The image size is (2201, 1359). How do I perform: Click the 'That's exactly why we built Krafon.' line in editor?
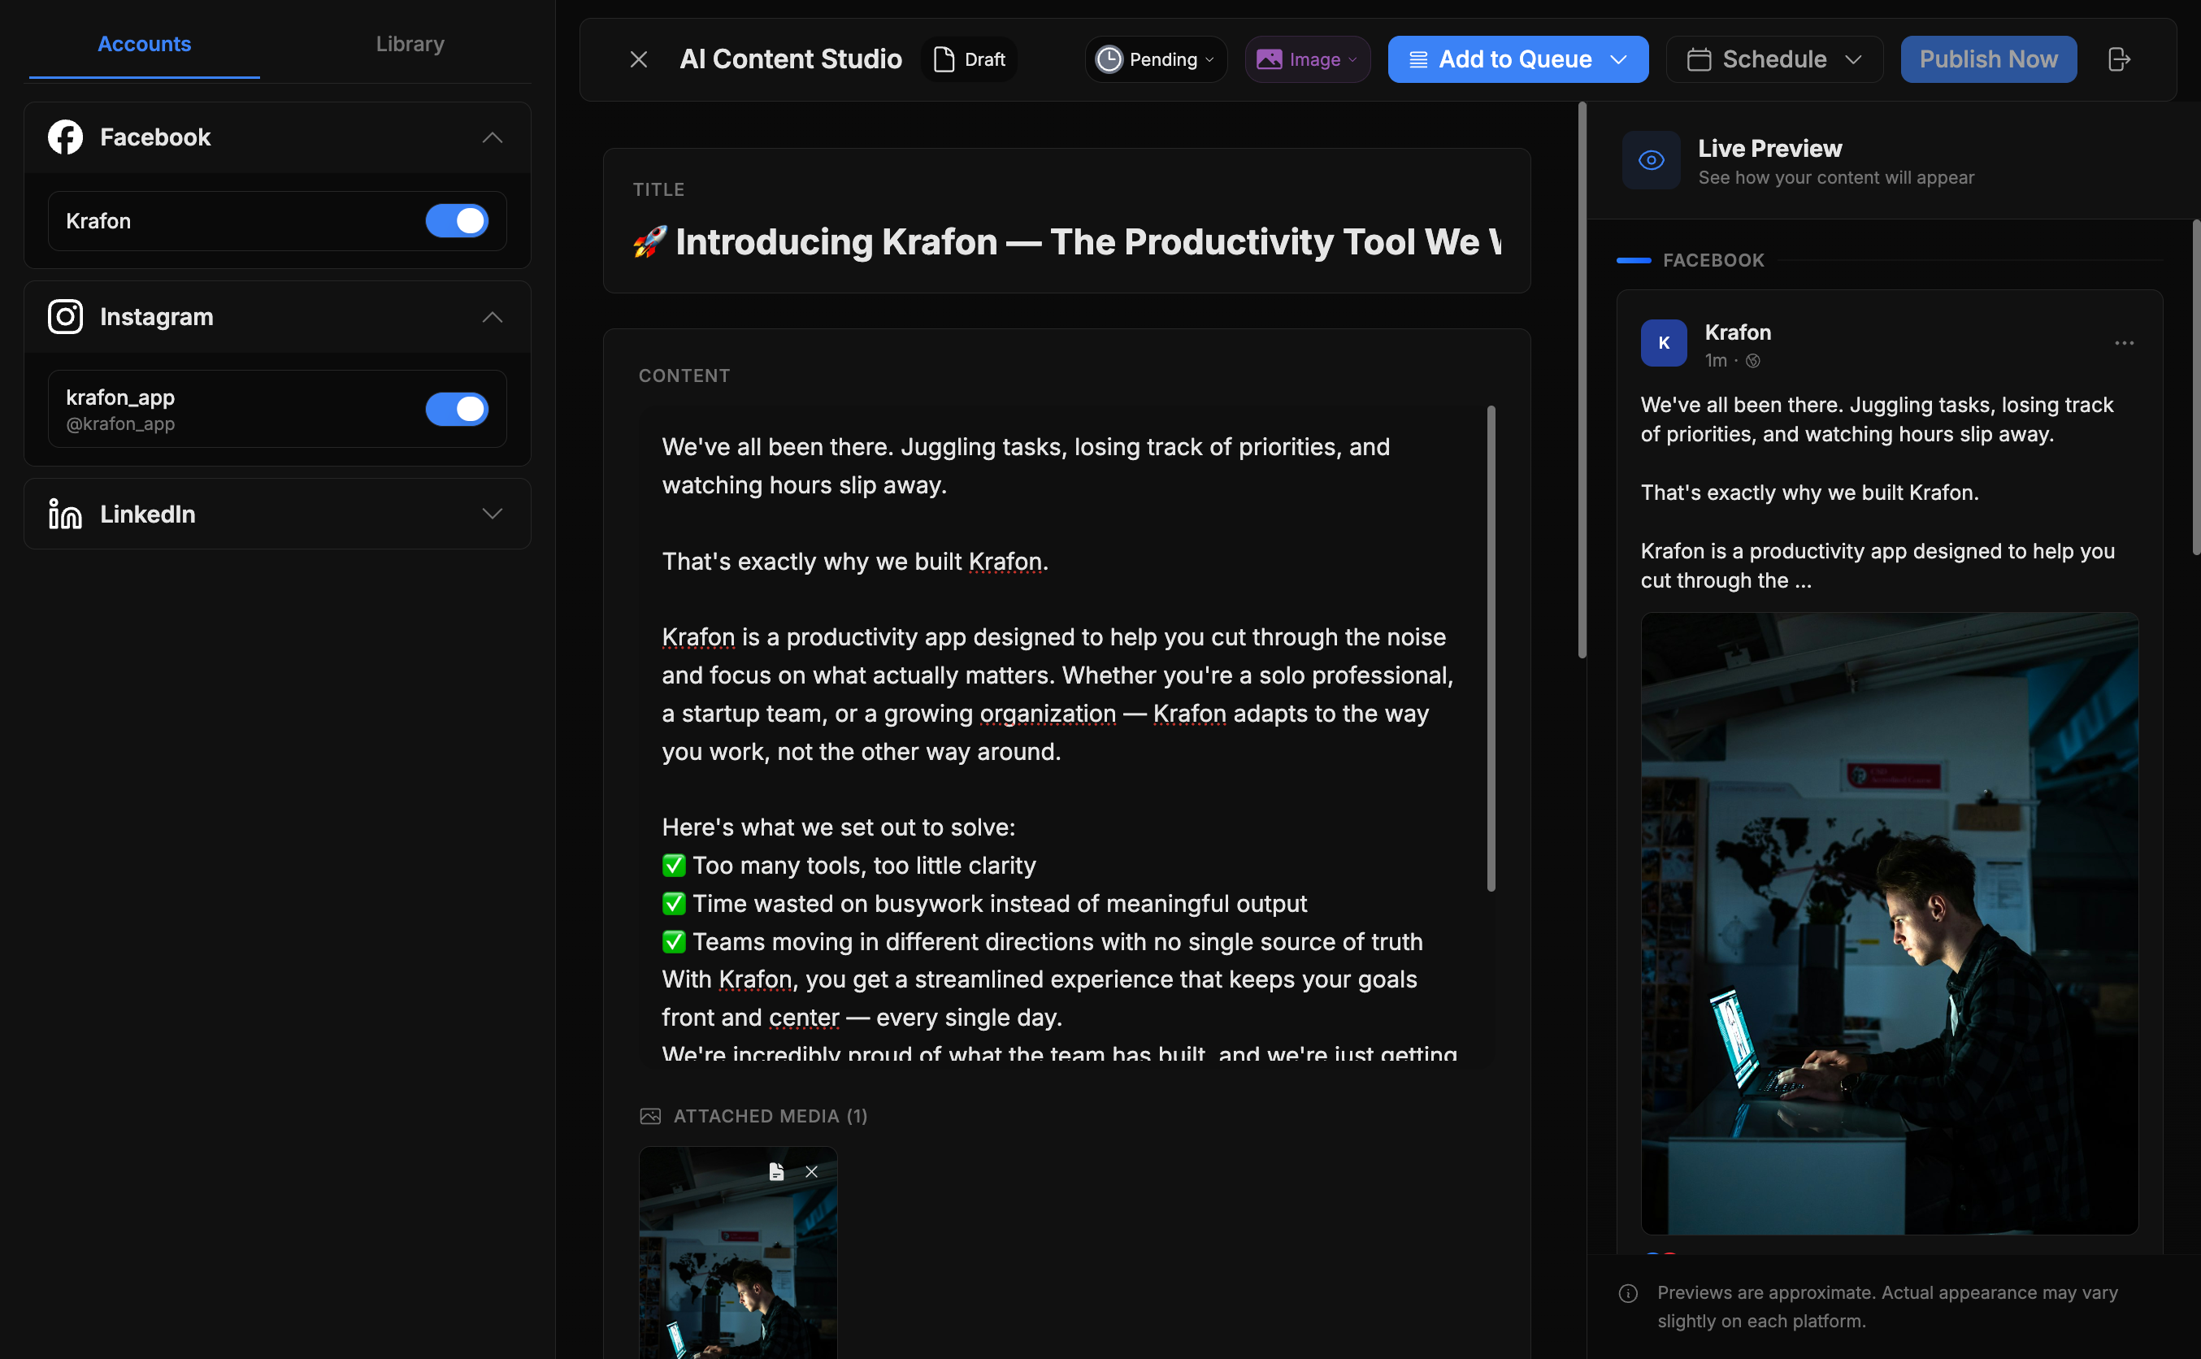click(x=855, y=561)
